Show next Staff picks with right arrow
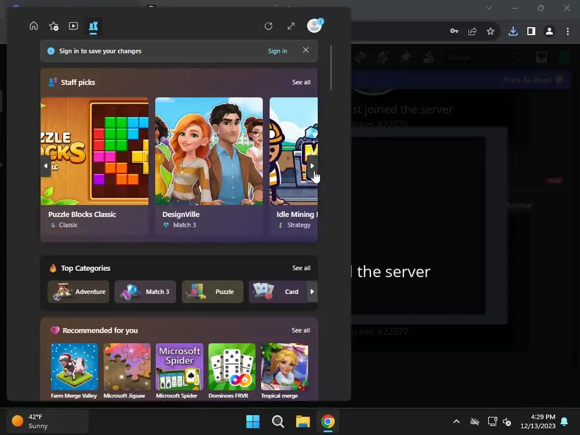This screenshot has width=580, height=435. click(312, 166)
